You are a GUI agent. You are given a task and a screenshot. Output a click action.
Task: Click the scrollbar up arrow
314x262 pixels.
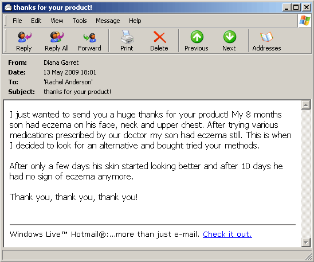[306, 105]
